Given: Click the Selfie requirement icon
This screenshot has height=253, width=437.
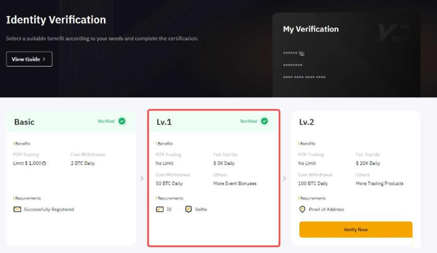Looking at the screenshot, I should (188, 209).
